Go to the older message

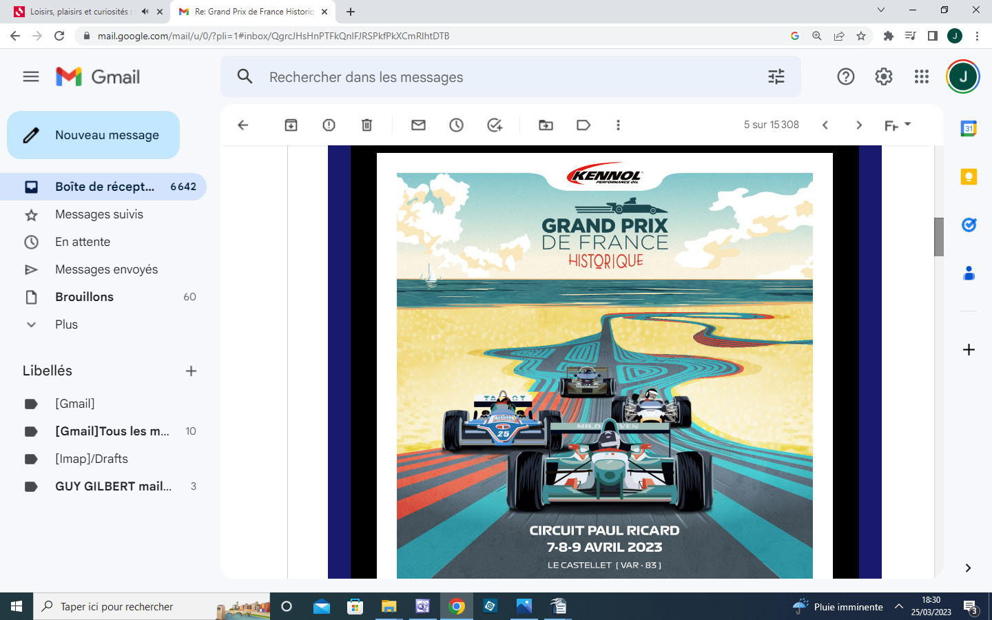click(859, 125)
